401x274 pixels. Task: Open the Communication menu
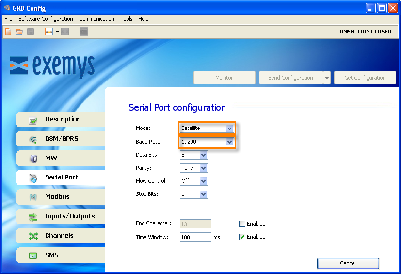pyautogui.click(x=96, y=19)
